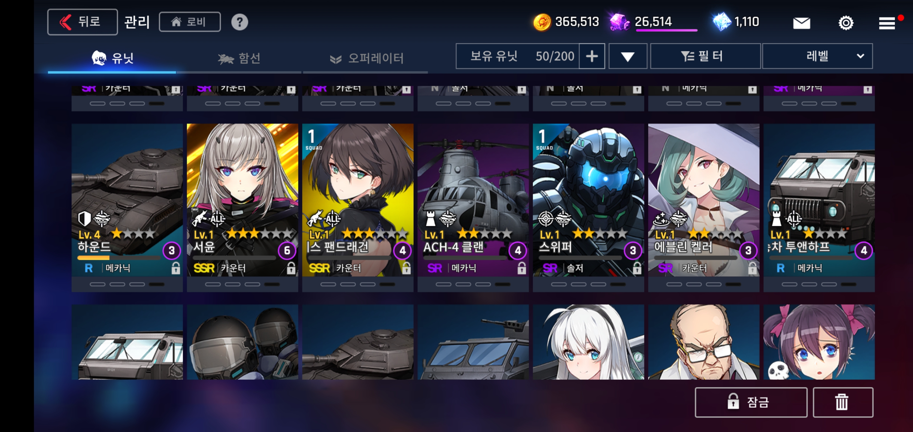
Task: Tap the purple crystal currency icon
Action: click(620, 22)
